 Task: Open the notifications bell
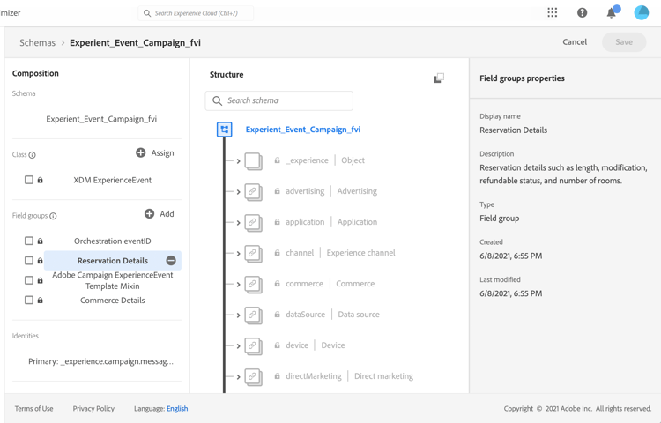pos(611,12)
